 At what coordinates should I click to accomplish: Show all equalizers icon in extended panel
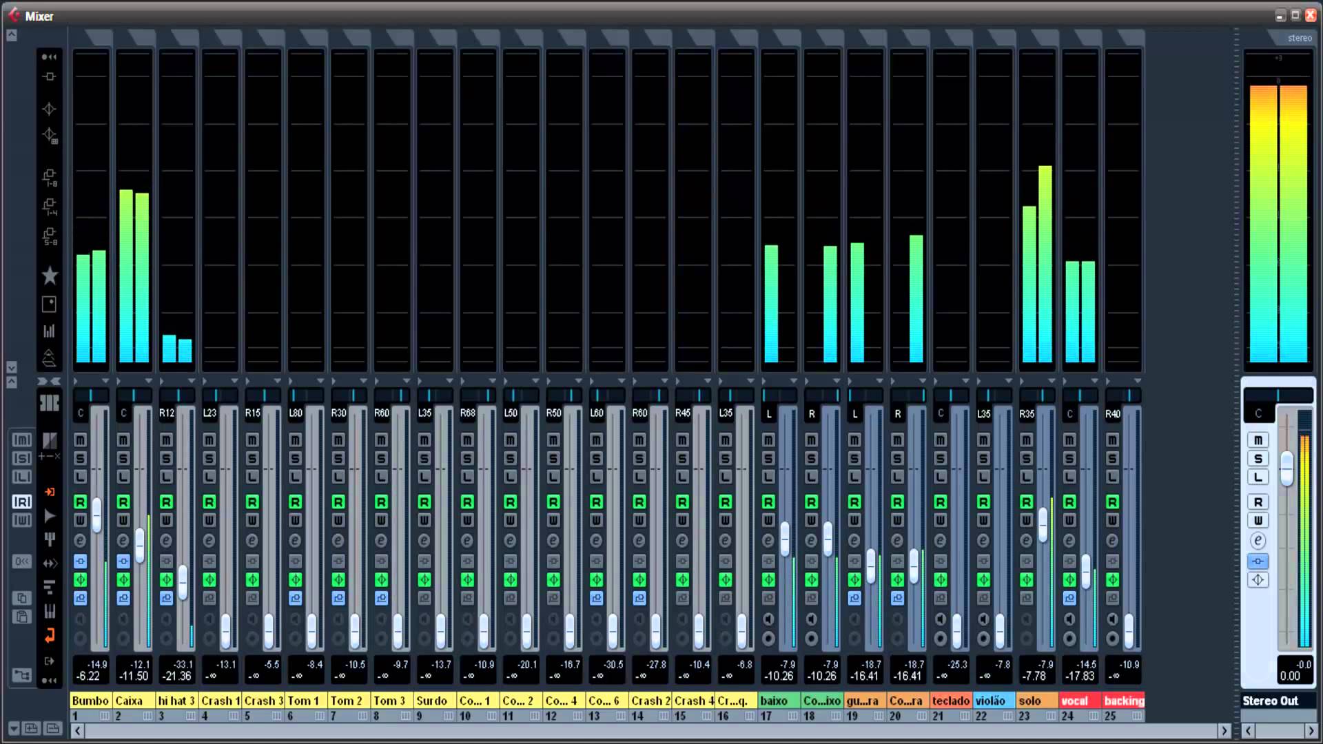[50, 109]
